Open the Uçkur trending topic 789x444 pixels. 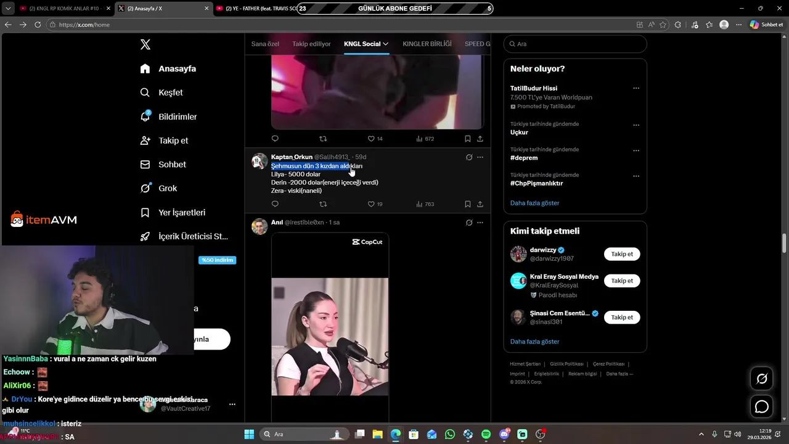(519, 132)
